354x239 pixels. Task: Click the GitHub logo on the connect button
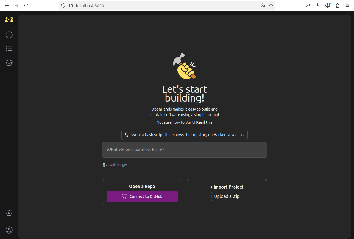(x=124, y=196)
